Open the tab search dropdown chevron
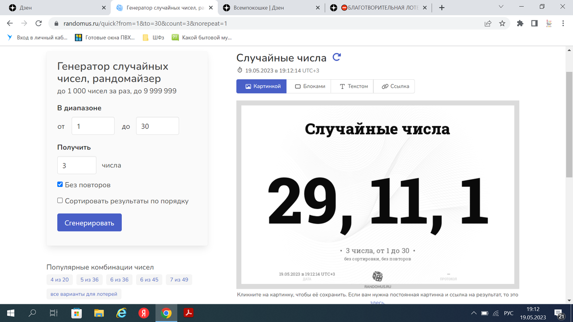 pyautogui.click(x=501, y=7)
